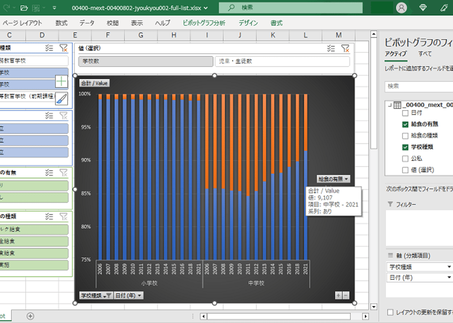Open the ピボットグラフ分析 ribbon tab
453x323 pixels.
[x=204, y=23]
